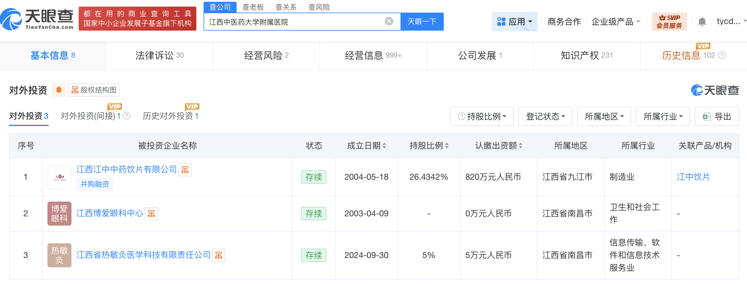Click the help icon beside 对外投资(间接)
Image resolution: width=747 pixels, height=288 pixels.
point(127,116)
